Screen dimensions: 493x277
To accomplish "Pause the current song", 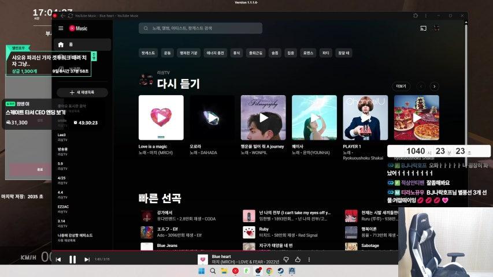I will click(x=73, y=260).
